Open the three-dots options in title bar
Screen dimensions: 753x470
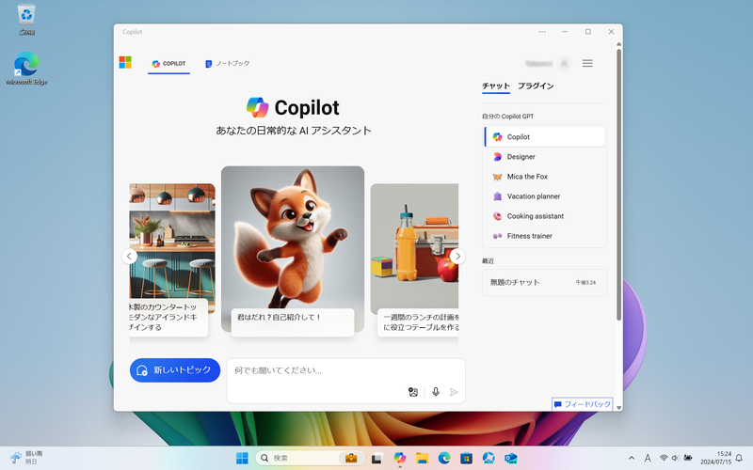click(x=542, y=32)
